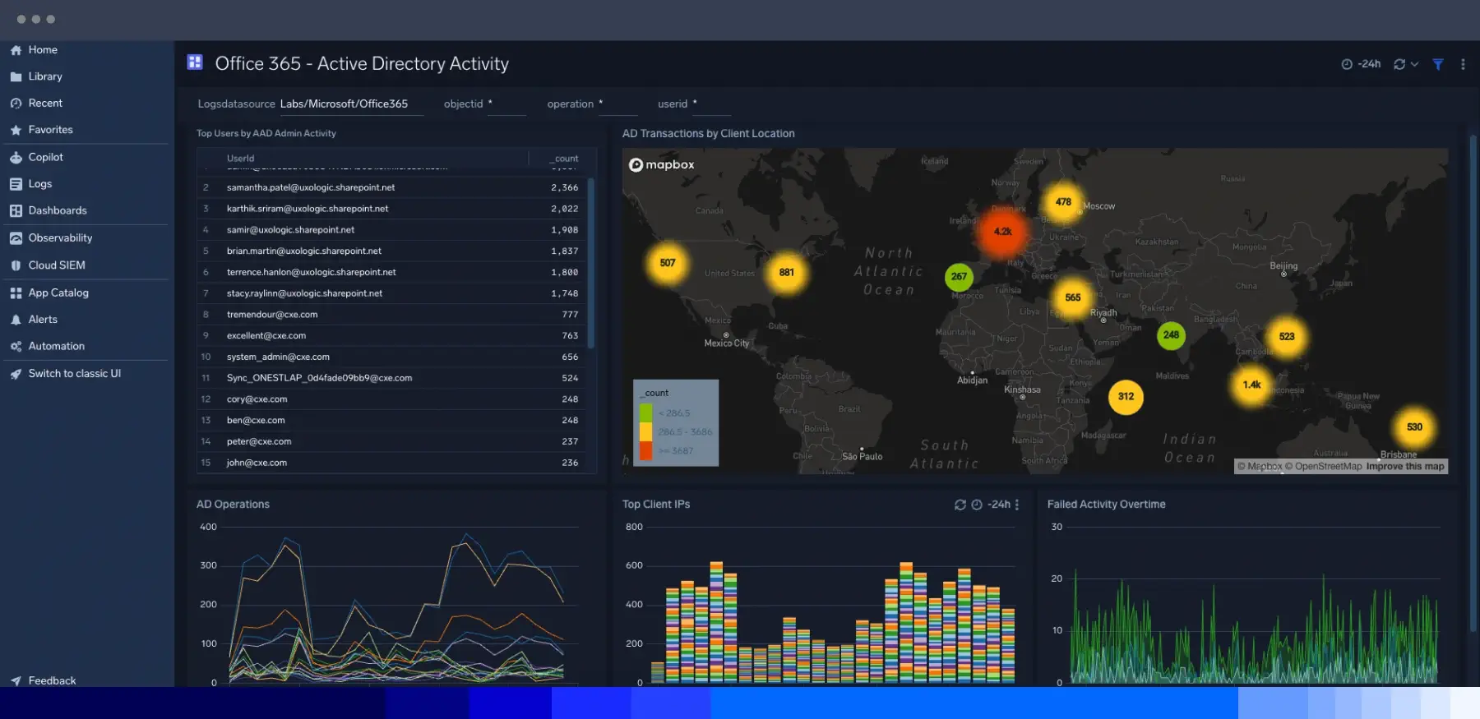
Task: Open the userid filter field
Action: [711, 104]
